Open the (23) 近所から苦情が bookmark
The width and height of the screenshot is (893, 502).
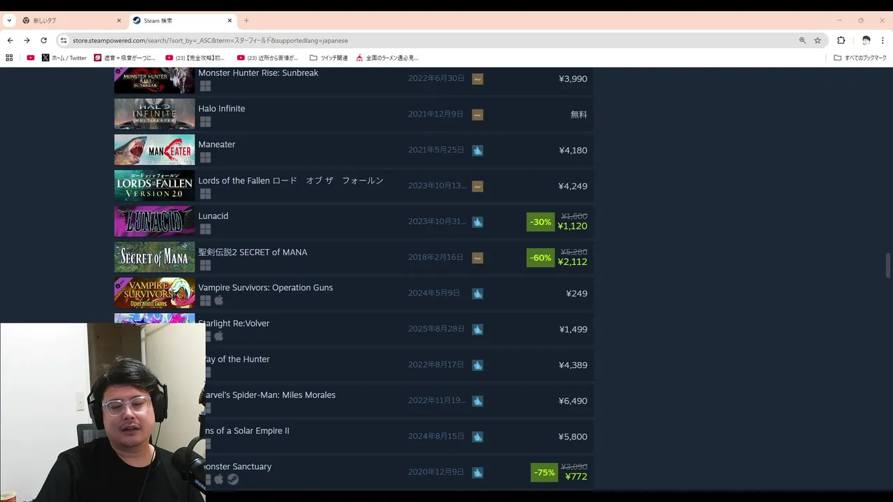click(x=268, y=58)
